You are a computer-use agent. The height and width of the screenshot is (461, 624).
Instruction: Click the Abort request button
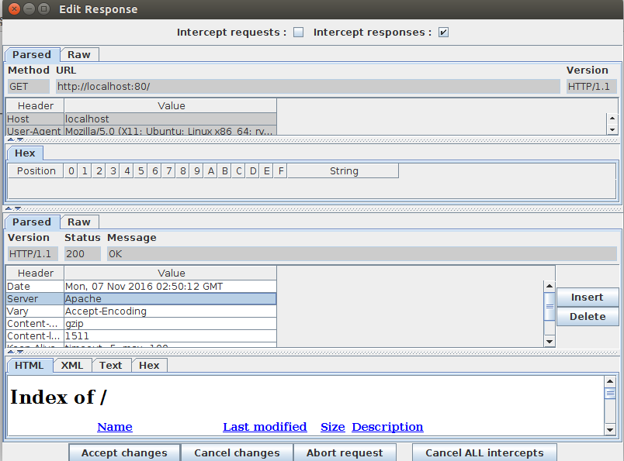(x=345, y=452)
